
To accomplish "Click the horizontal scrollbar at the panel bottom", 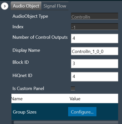I will 66,122.
